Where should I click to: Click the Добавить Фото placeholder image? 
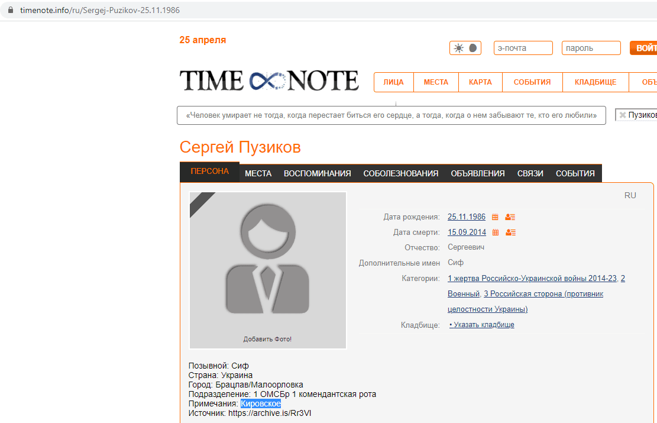(267, 270)
